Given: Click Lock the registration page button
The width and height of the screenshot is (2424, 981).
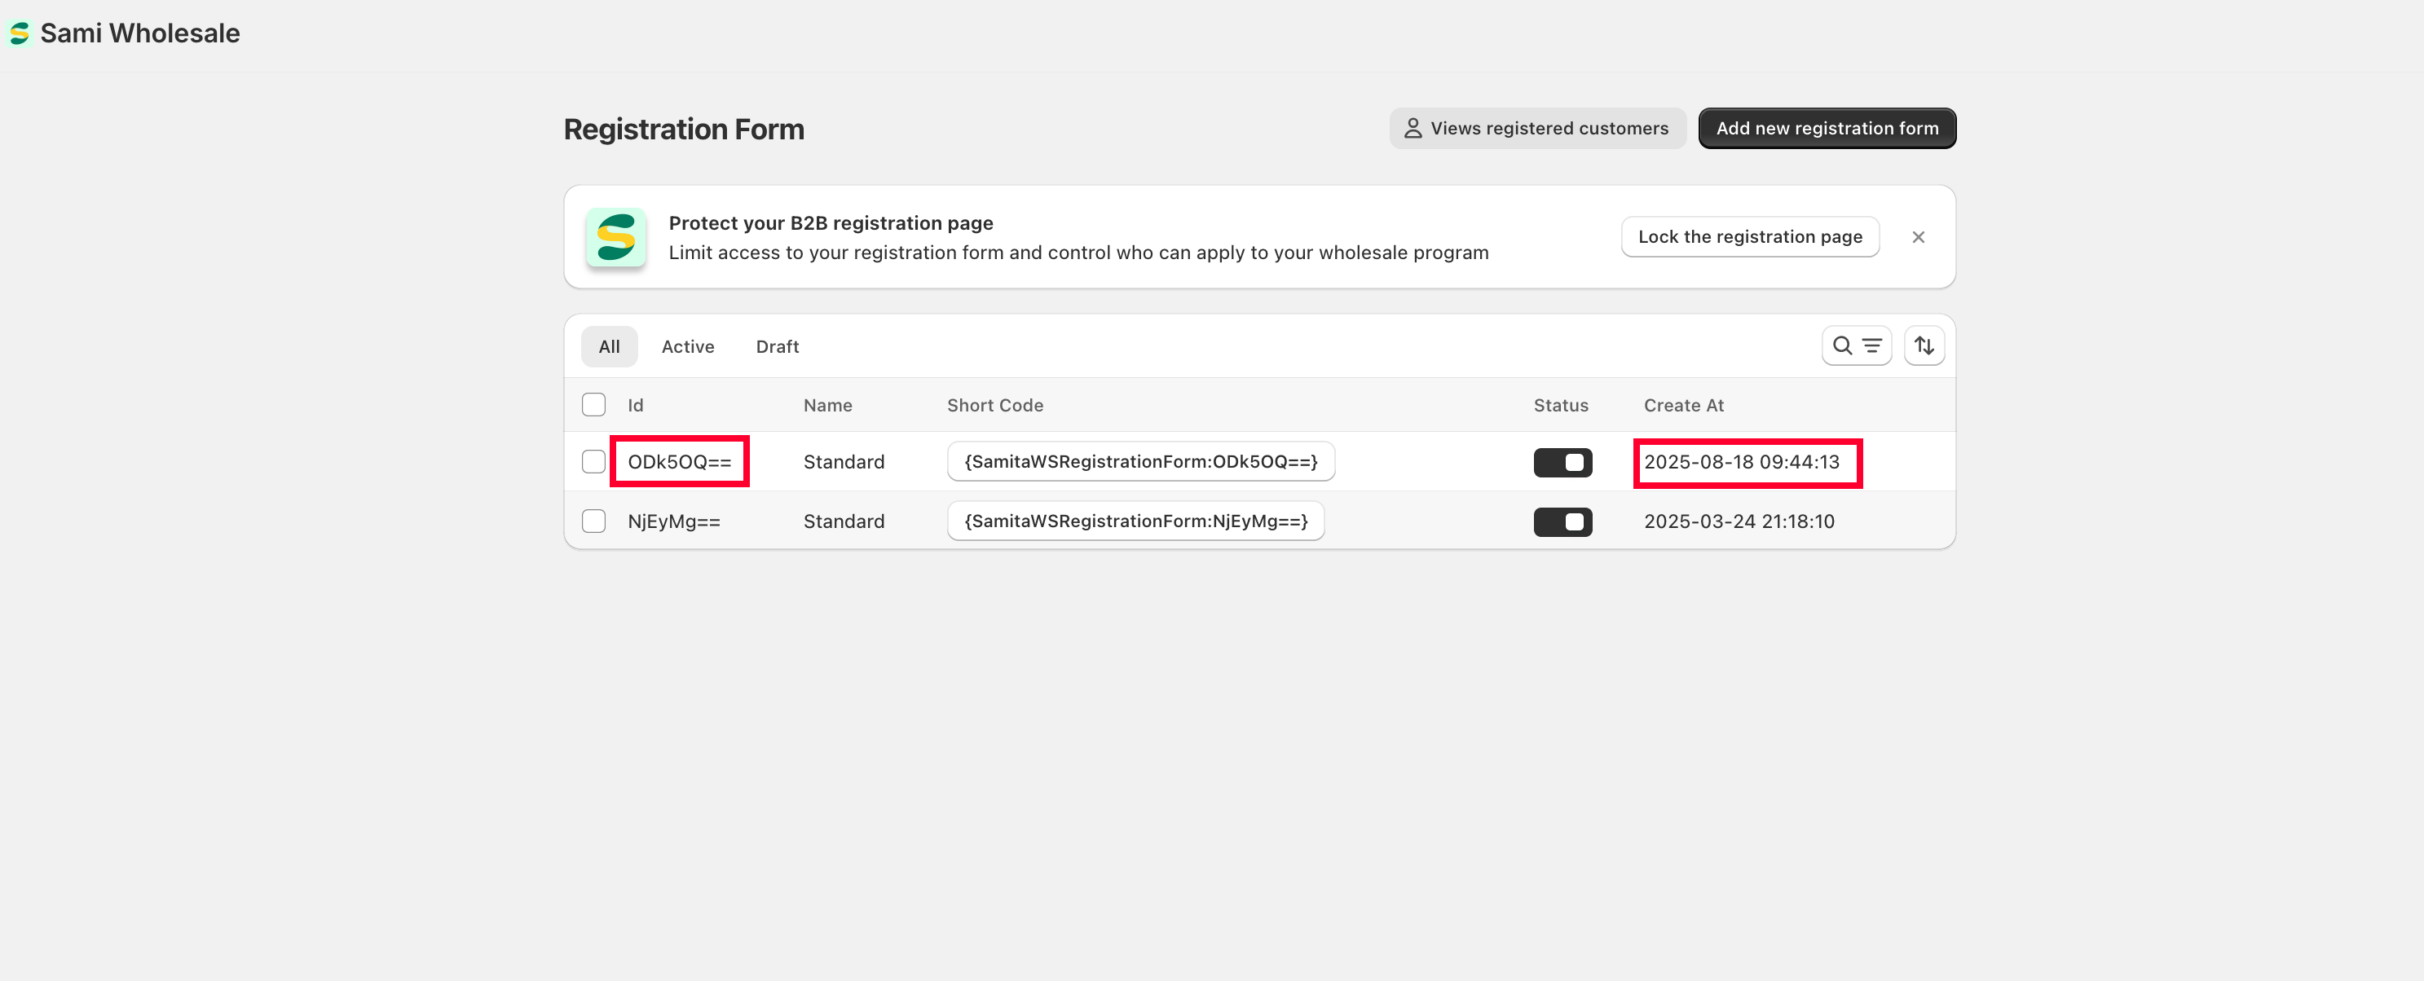Looking at the screenshot, I should point(1749,237).
